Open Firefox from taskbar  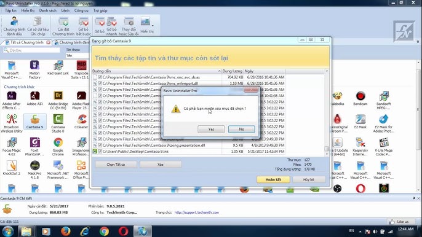click(65, 231)
